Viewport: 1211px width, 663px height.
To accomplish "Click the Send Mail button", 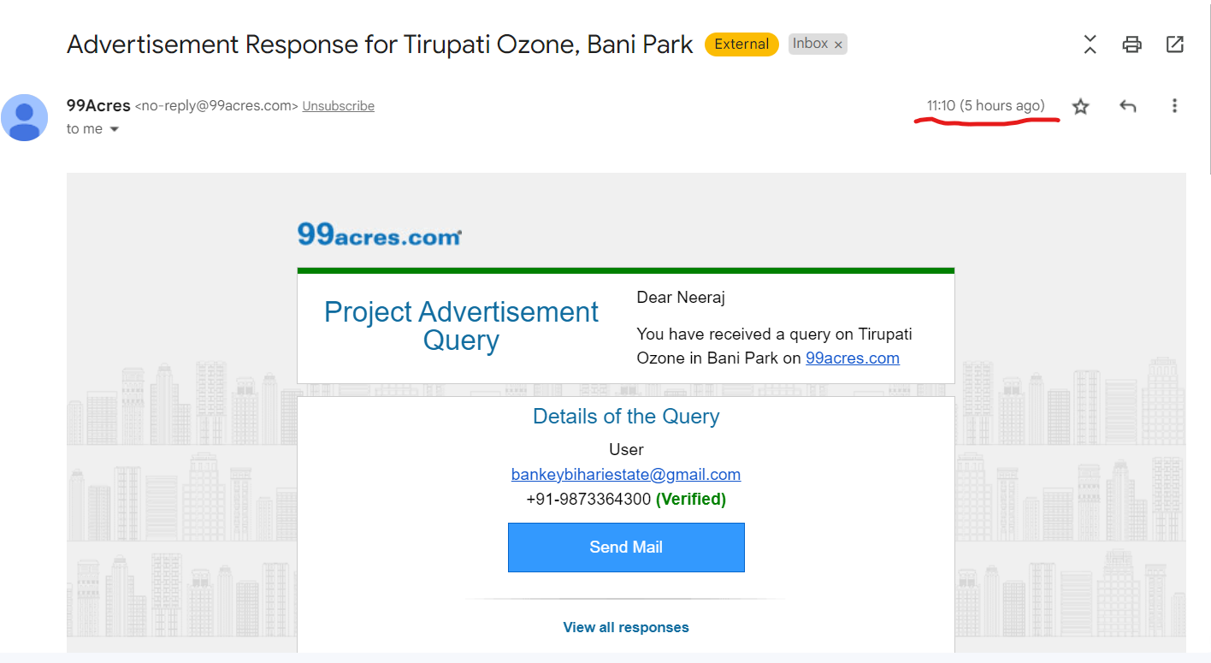I will (x=626, y=548).
